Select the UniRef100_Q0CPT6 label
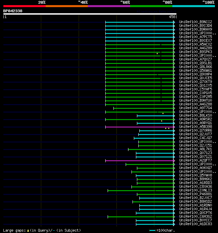Viewport: 218px width, 233px height. (x=196, y=213)
